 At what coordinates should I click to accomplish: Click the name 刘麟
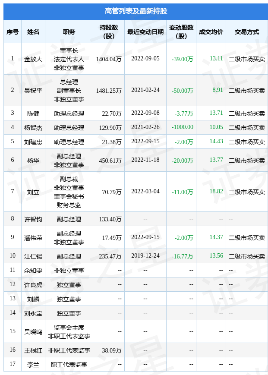33,299
